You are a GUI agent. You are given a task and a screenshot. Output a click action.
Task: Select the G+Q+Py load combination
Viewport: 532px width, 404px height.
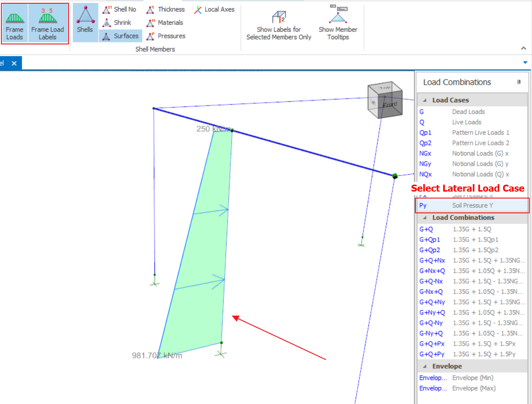coord(472,354)
